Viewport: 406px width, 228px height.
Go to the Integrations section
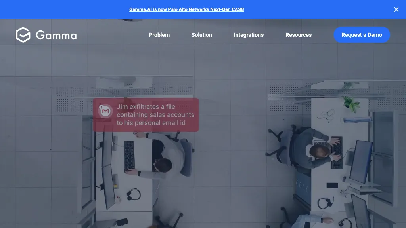pyautogui.click(x=249, y=35)
